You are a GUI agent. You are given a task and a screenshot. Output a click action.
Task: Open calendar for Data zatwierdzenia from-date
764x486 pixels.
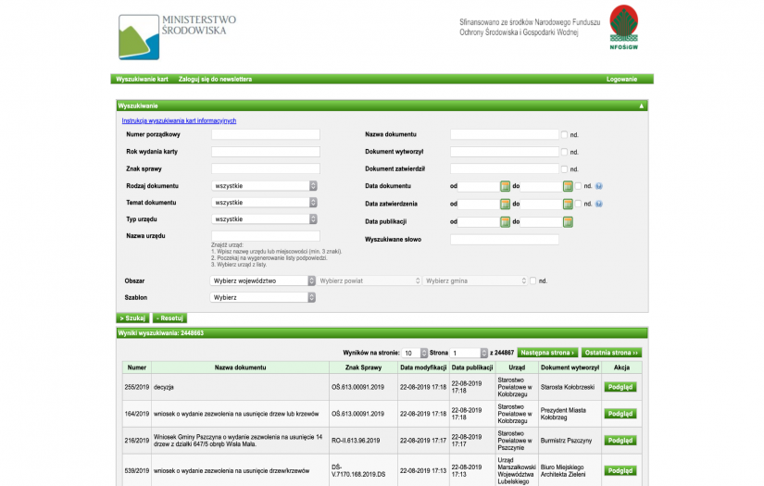505,204
